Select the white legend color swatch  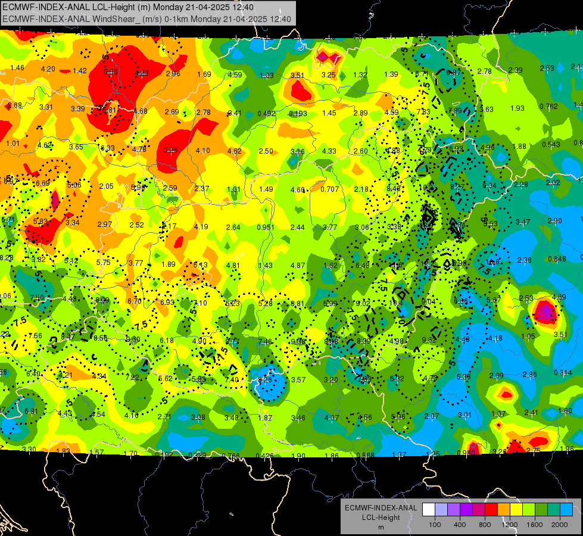pos(429,510)
